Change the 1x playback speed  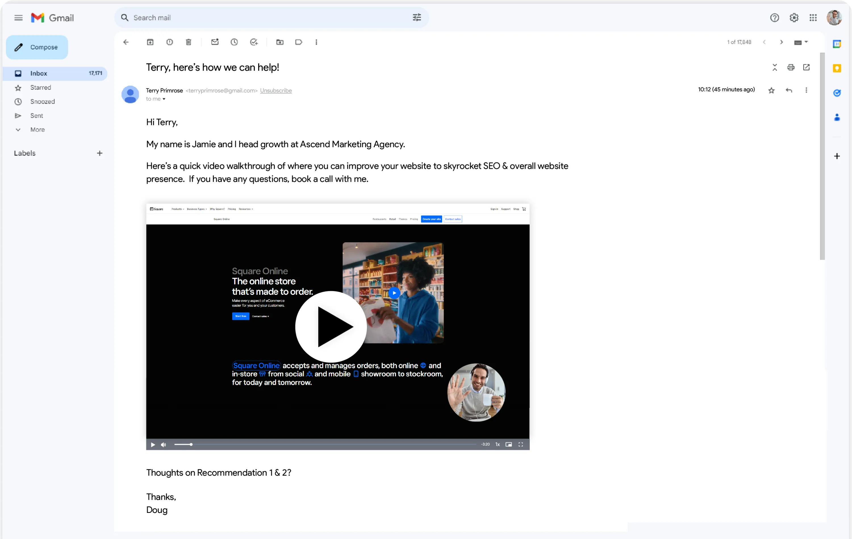click(x=498, y=444)
